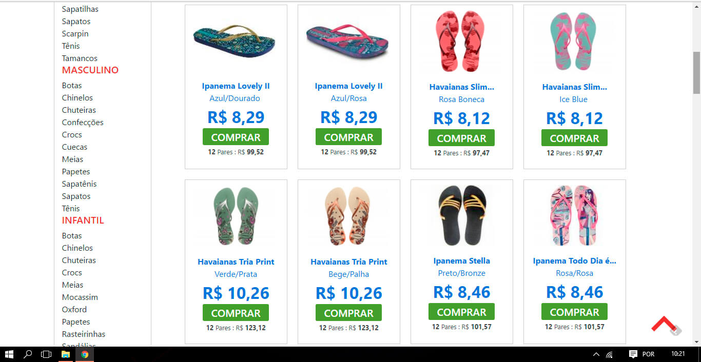The height and width of the screenshot is (362, 701).
Task: Open the POR language selector
Action: coord(648,354)
